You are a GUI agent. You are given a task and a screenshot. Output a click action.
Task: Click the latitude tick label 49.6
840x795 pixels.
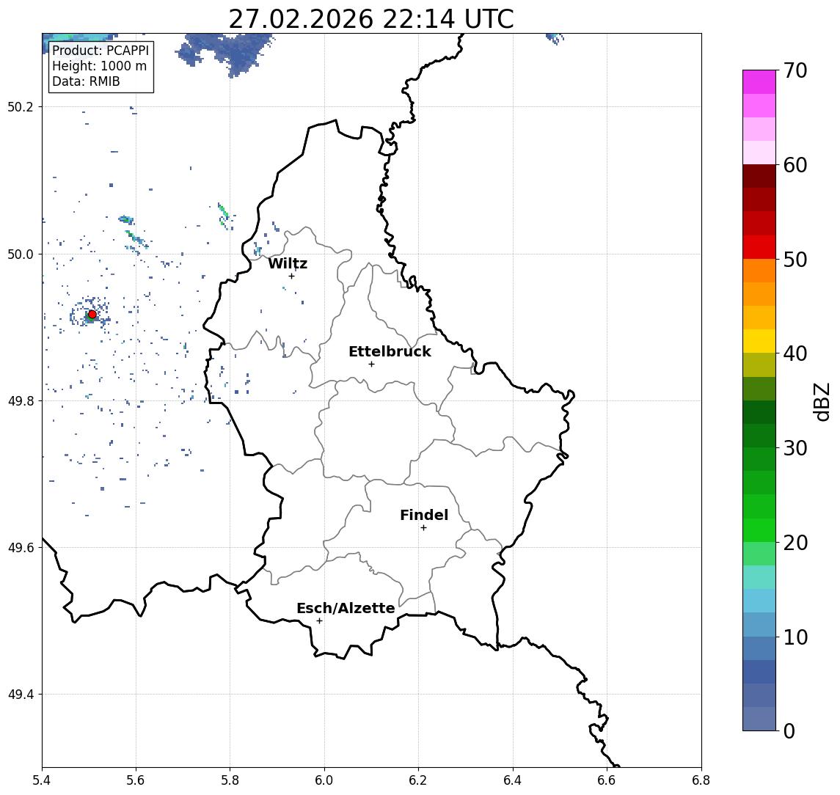pos(20,548)
